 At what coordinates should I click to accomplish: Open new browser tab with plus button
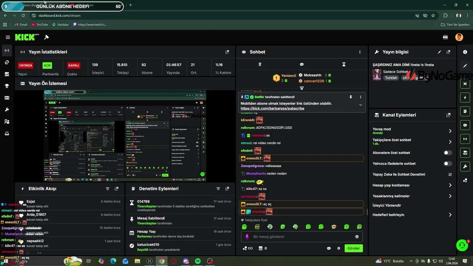point(130,5)
